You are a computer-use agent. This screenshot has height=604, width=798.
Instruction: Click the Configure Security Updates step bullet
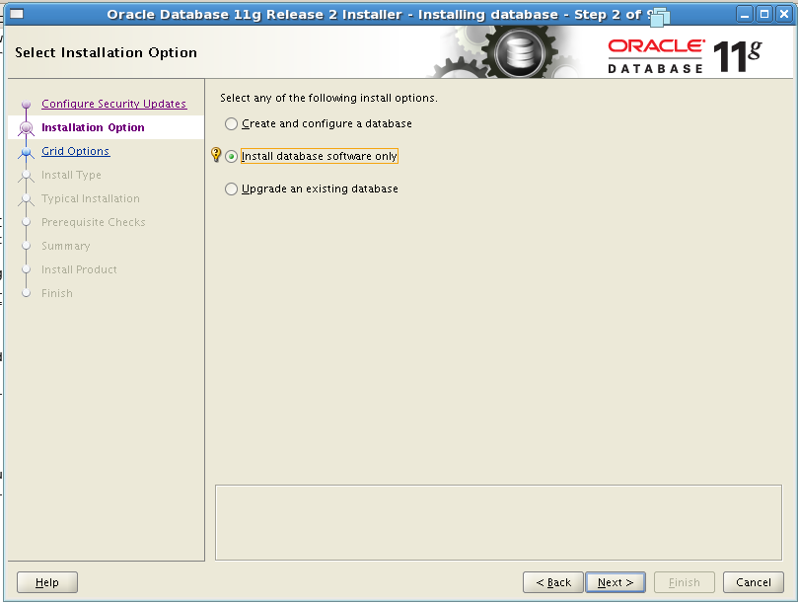click(x=26, y=105)
